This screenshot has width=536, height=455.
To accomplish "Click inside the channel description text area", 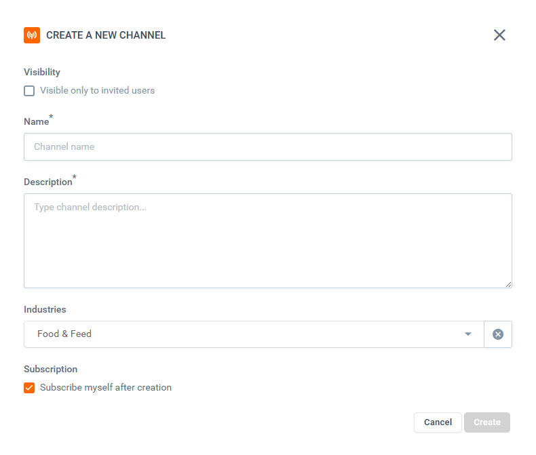I will (x=267, y=241).
